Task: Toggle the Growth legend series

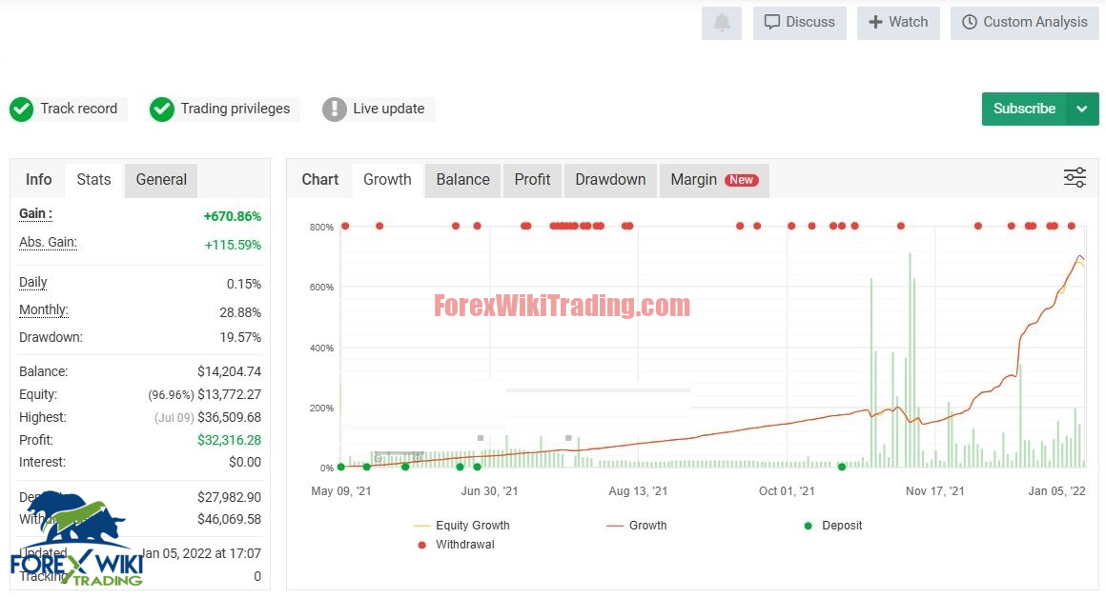Action: pos(637,526)
